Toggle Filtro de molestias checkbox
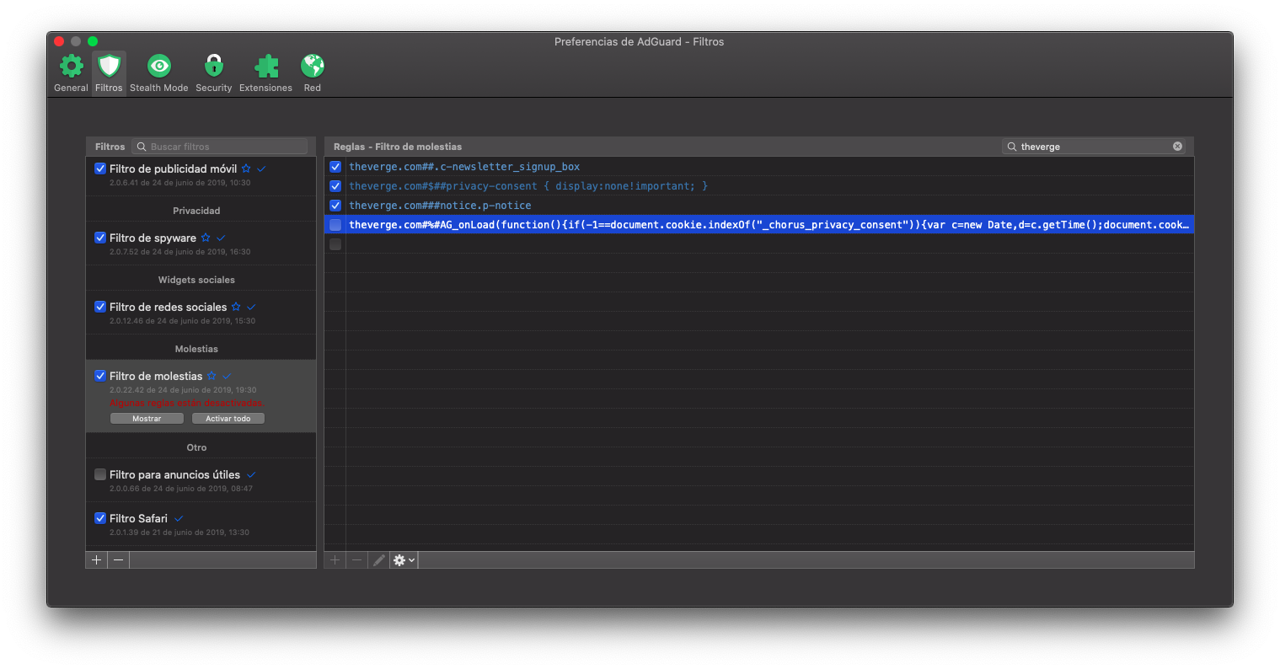The image size is (1280, 669). [100, 376]
